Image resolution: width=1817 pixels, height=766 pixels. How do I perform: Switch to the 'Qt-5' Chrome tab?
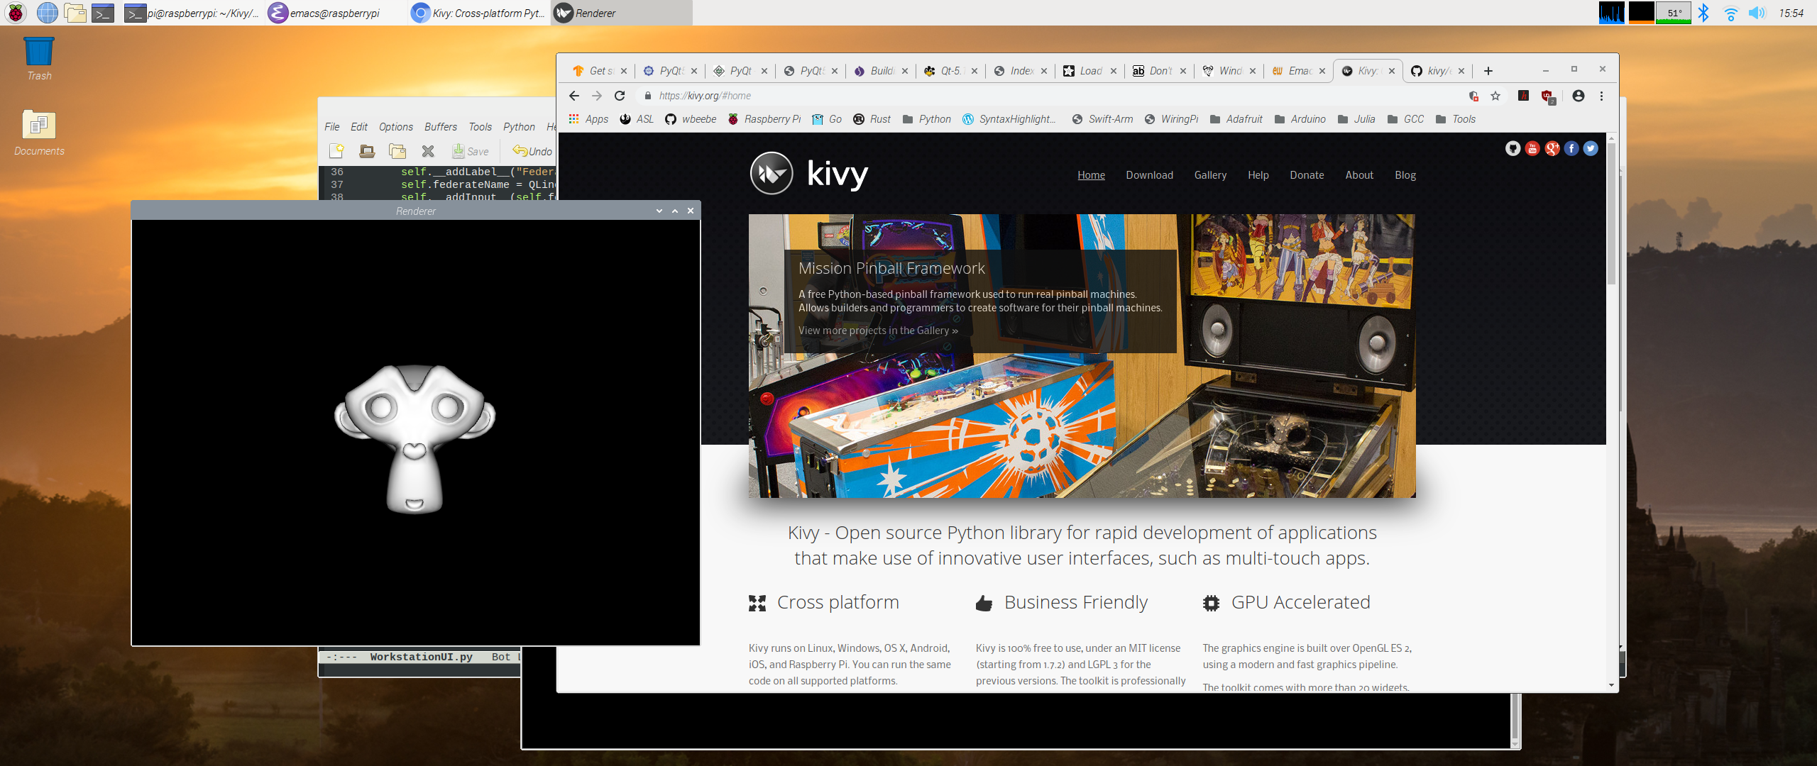tap(950, 71)
